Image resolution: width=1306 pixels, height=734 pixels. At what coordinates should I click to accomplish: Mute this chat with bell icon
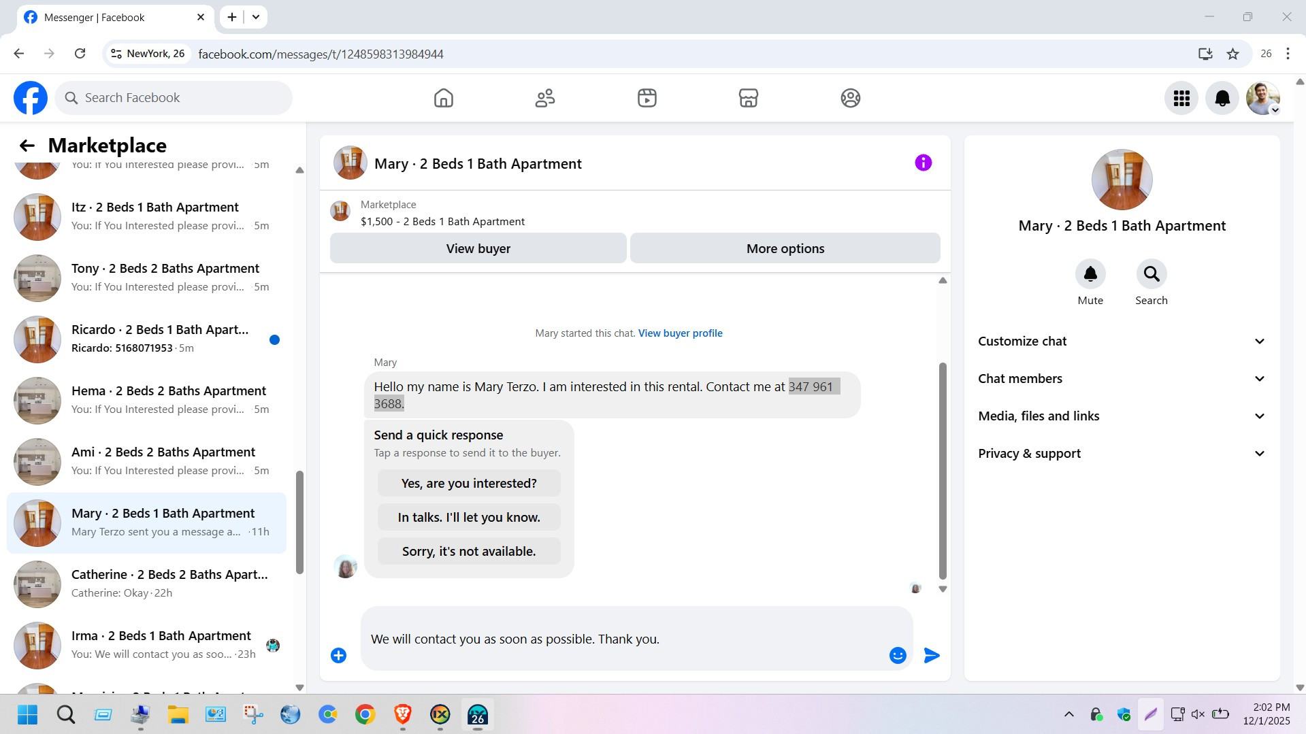[1090, 273]
